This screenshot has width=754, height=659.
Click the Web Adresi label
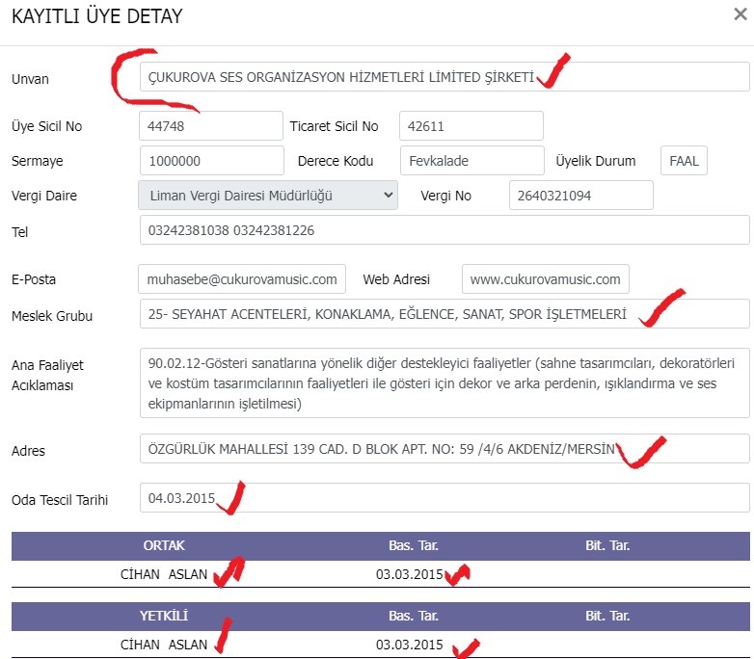click(396, 279)
